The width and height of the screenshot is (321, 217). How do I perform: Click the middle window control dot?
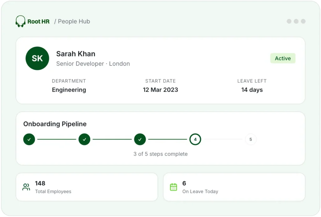[296, 21]
